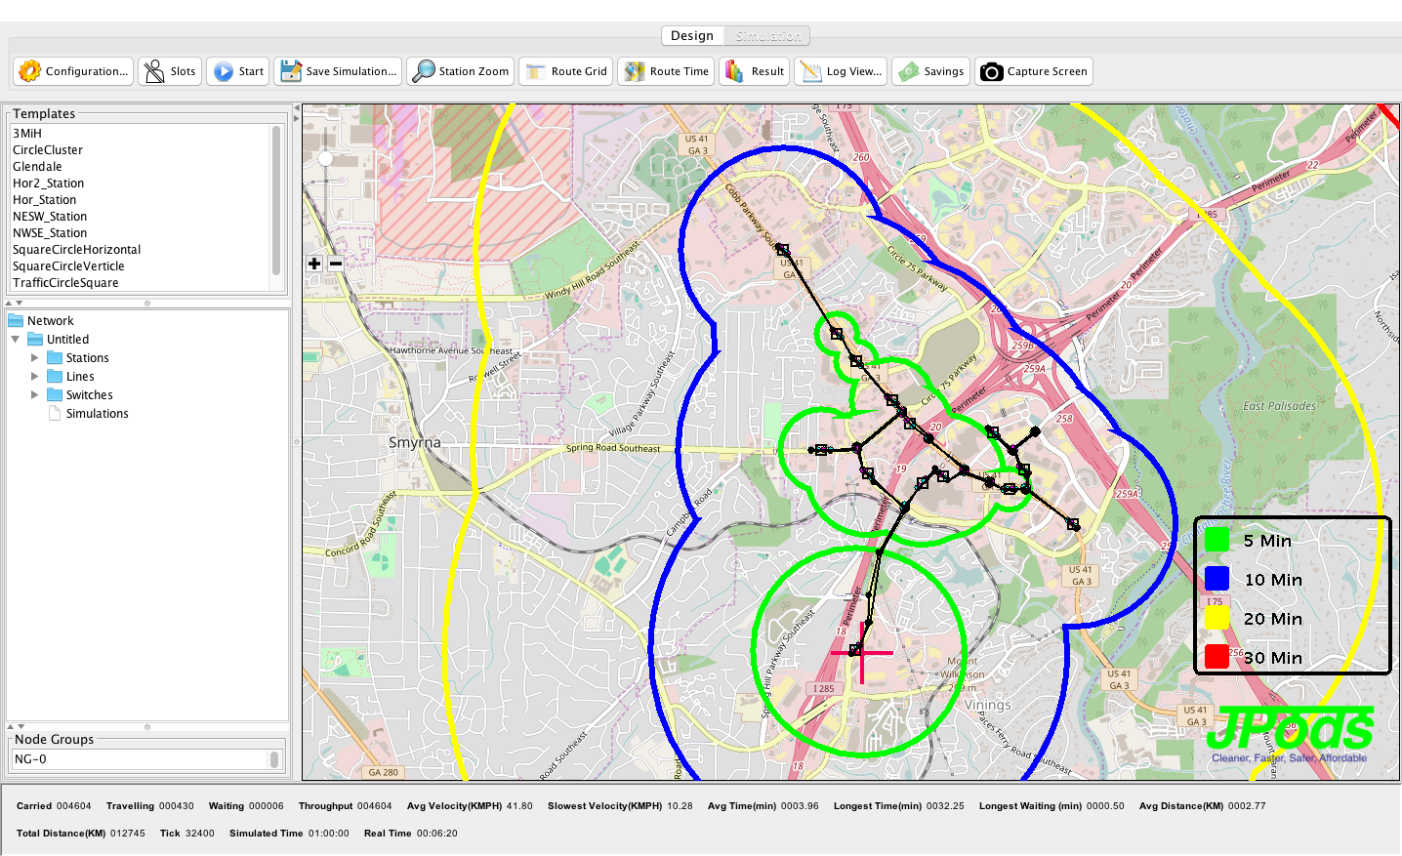This screenshot has width=1402, height=856.
Task: Show the Route Grid
Action: click(x=566, y=71)
